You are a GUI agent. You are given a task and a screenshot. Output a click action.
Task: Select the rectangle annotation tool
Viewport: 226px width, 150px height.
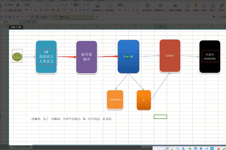click(x=156, y=149)
